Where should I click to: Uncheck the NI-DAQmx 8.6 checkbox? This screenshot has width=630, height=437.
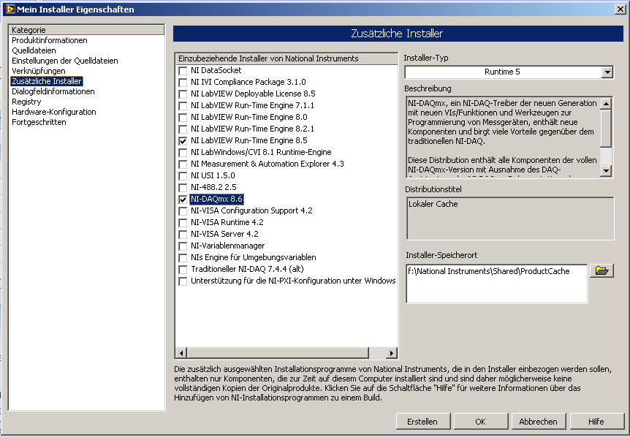(x=183, y=199)
